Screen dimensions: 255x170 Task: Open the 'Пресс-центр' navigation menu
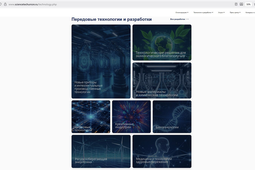point(235,12)
